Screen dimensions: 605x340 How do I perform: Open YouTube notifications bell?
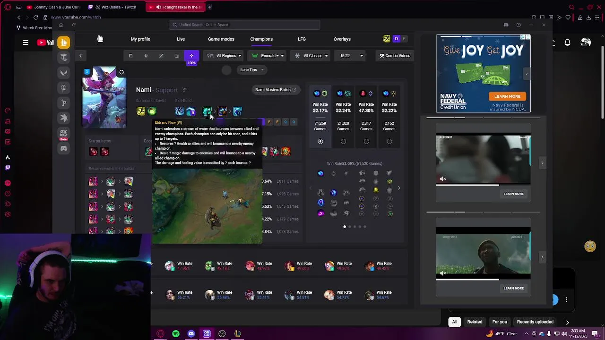click(x=568, y=42)
